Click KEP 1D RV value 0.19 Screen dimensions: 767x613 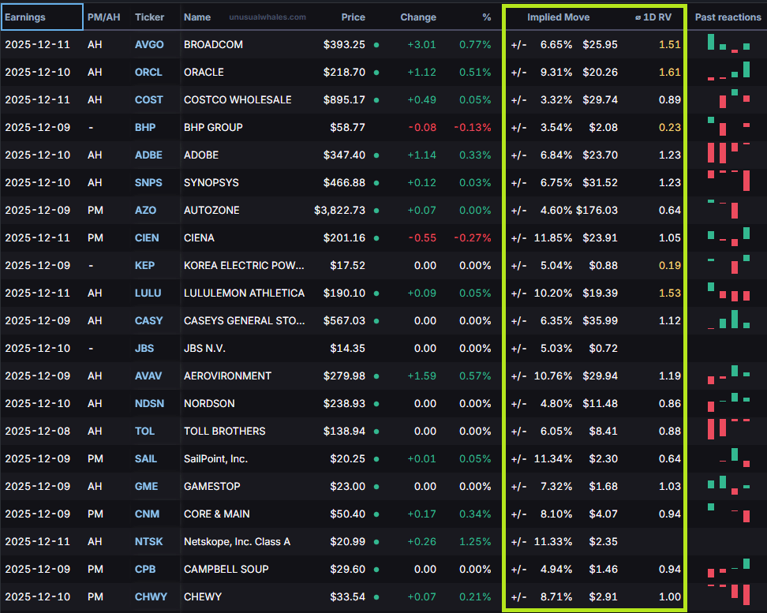coord(670,265)
